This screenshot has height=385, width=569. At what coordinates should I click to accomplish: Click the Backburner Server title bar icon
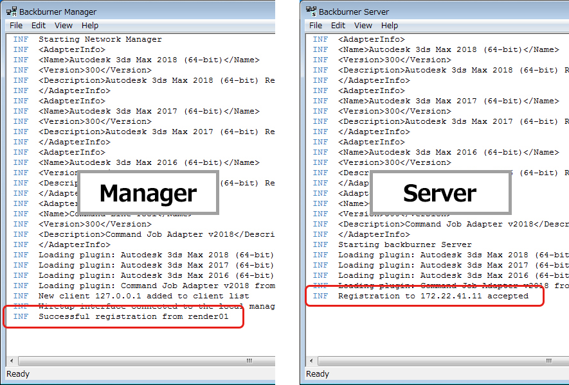coord(311,12)
